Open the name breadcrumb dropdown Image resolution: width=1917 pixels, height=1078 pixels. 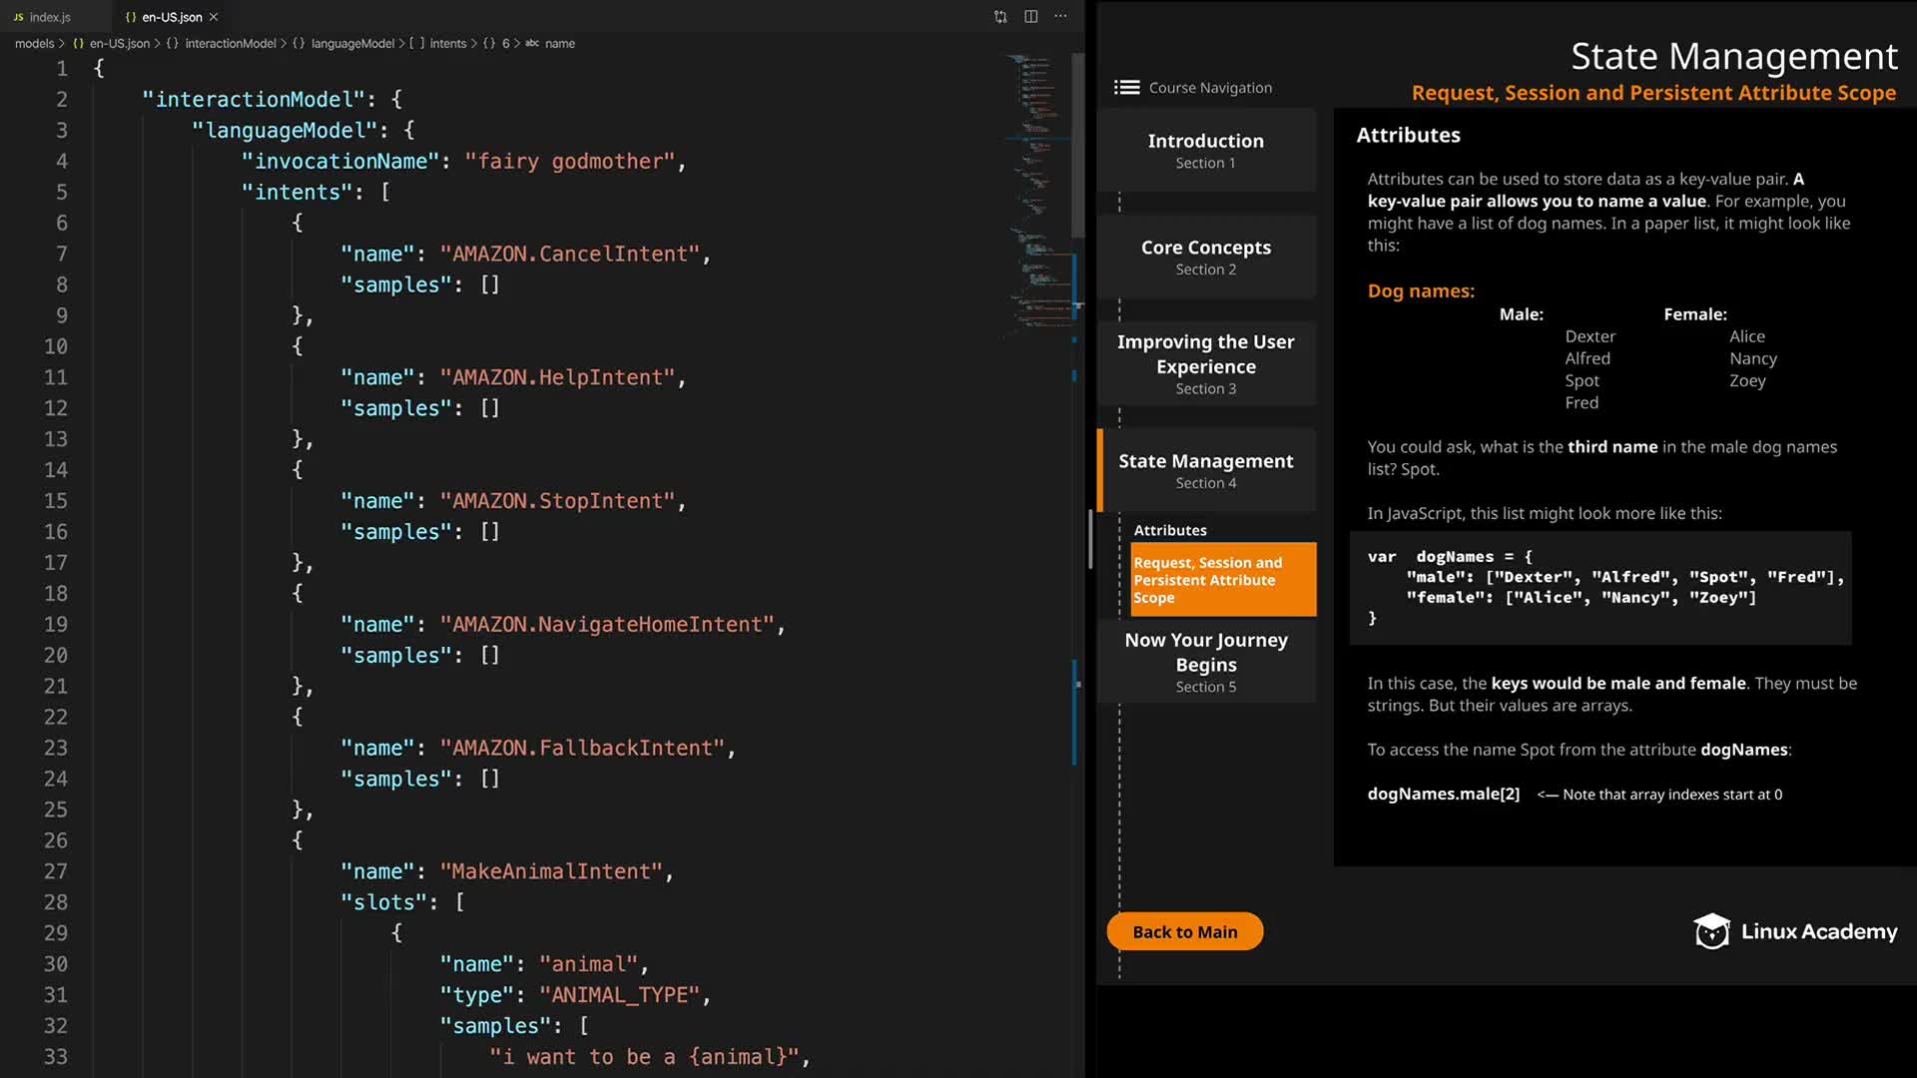pos(559,44)
